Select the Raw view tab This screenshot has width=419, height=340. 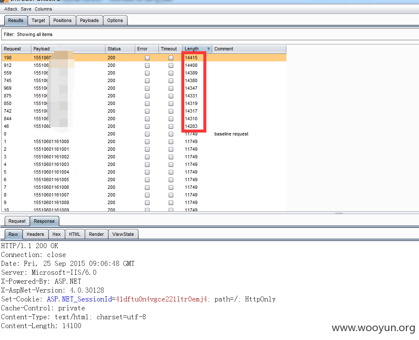(14, 234)
